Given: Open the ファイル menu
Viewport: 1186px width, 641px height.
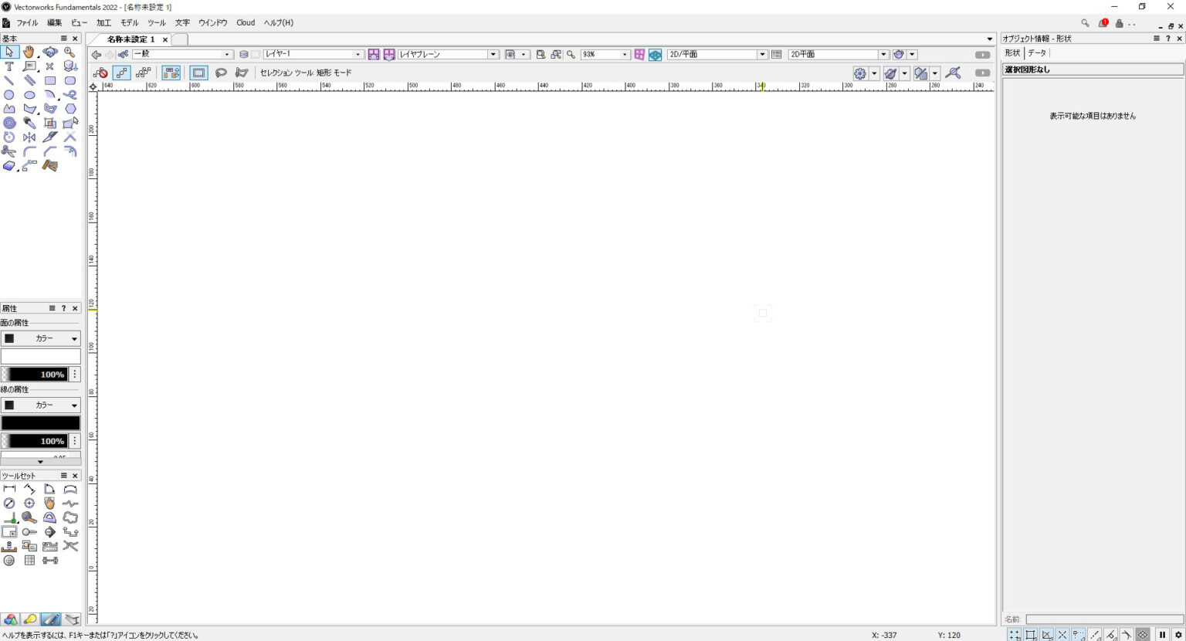Looking at the screenshot, I should click(x=27, y=23).
